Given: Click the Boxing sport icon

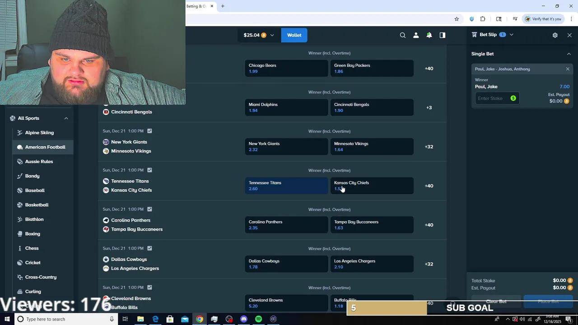Looking at the screenshot, I should [x=20, y=234].
